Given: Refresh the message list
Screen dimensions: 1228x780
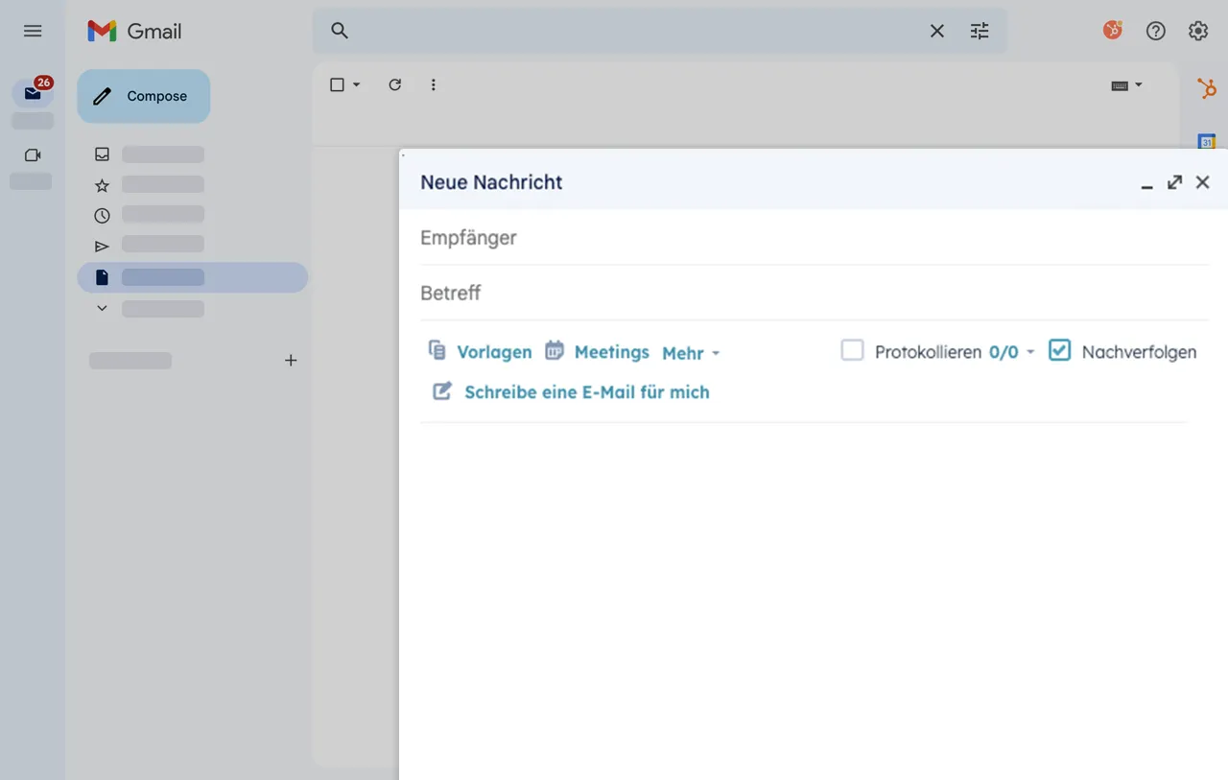Looking at the screenshot, I should pyautogui.click(x=394, y=84).
